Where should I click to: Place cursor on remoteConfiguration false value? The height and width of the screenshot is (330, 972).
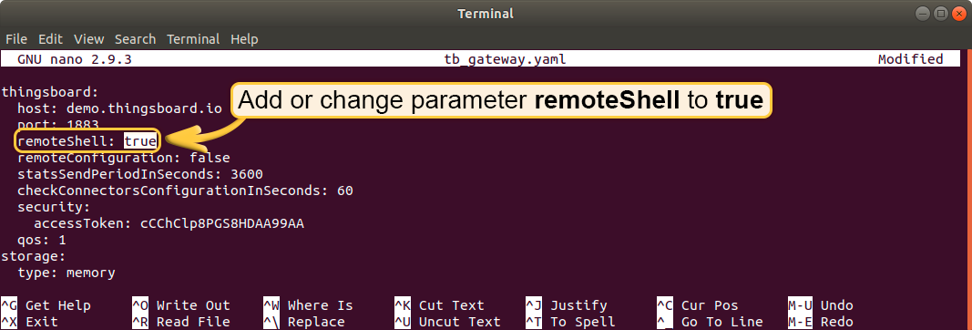point(210,159)
